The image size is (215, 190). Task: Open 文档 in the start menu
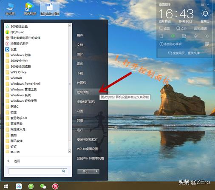pyautogui.click(x=80, y=45)
